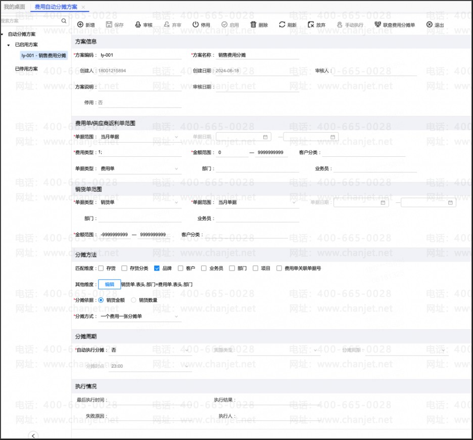The width and height of the screenshot is (473, 440).
Task: Close the 费用自动分摊方案 tab
Action: pyautogui.click(x=83, y=7)
